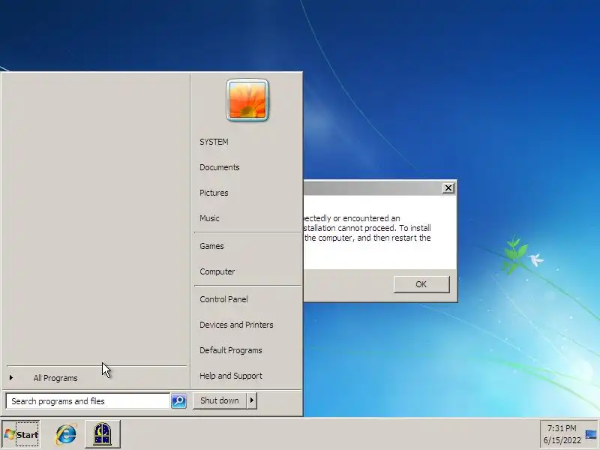Open Devices and Printers

[236, 325]
